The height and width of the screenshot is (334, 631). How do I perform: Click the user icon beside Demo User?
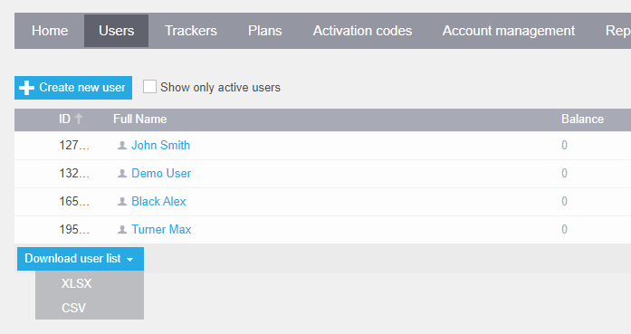point(122,174)
